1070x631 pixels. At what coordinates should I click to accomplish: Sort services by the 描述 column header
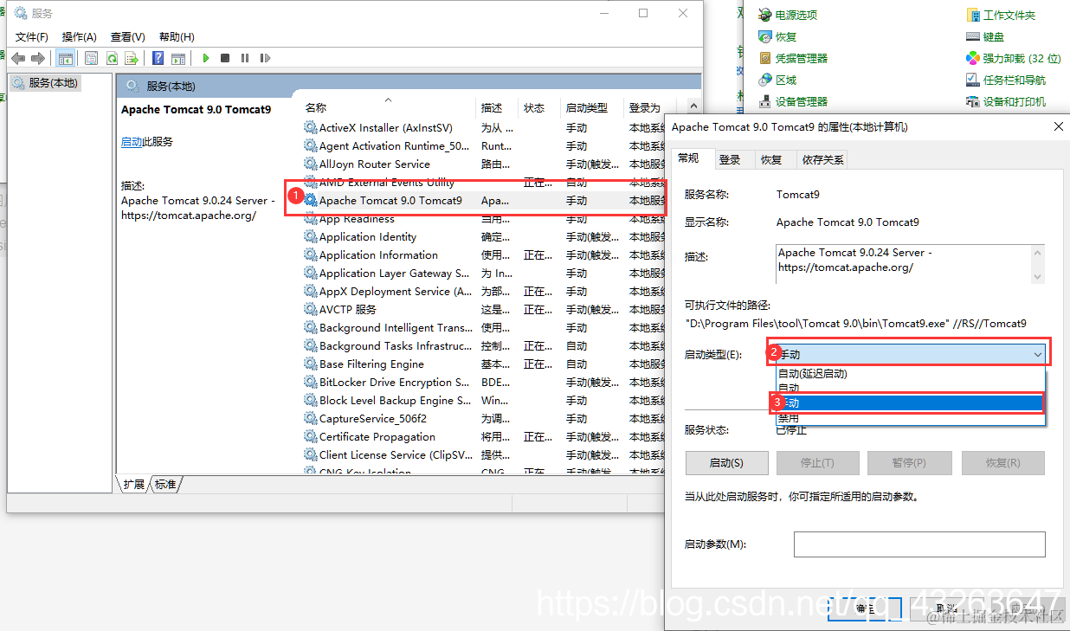coord(499,107)
